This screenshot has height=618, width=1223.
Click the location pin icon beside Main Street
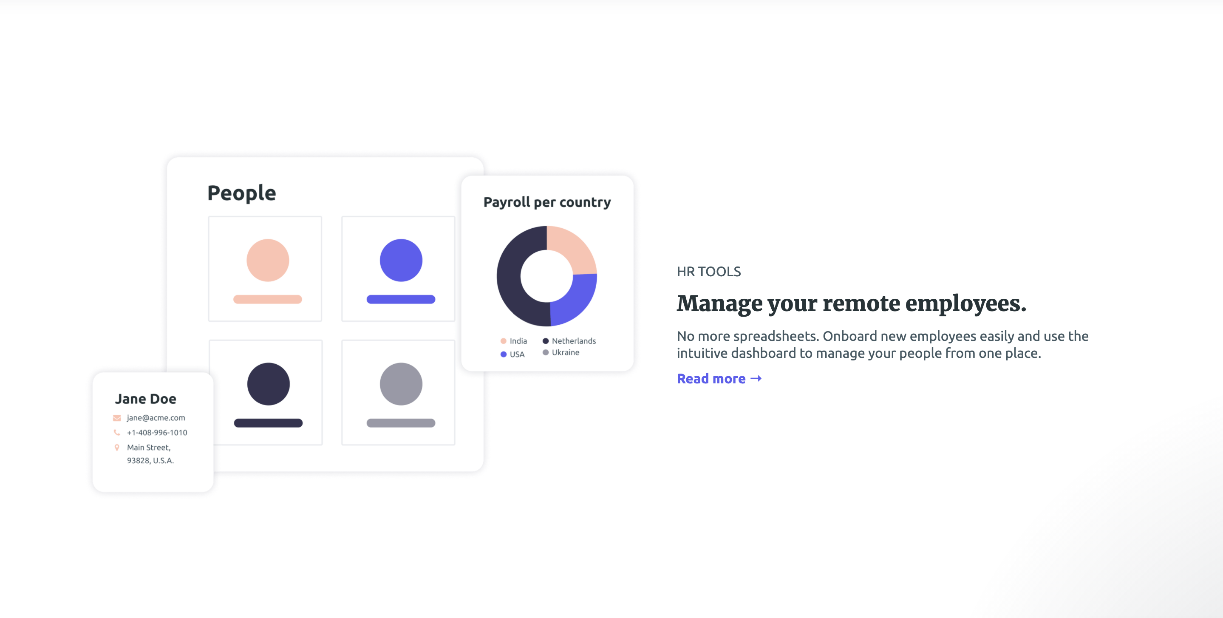coord(117,448)
